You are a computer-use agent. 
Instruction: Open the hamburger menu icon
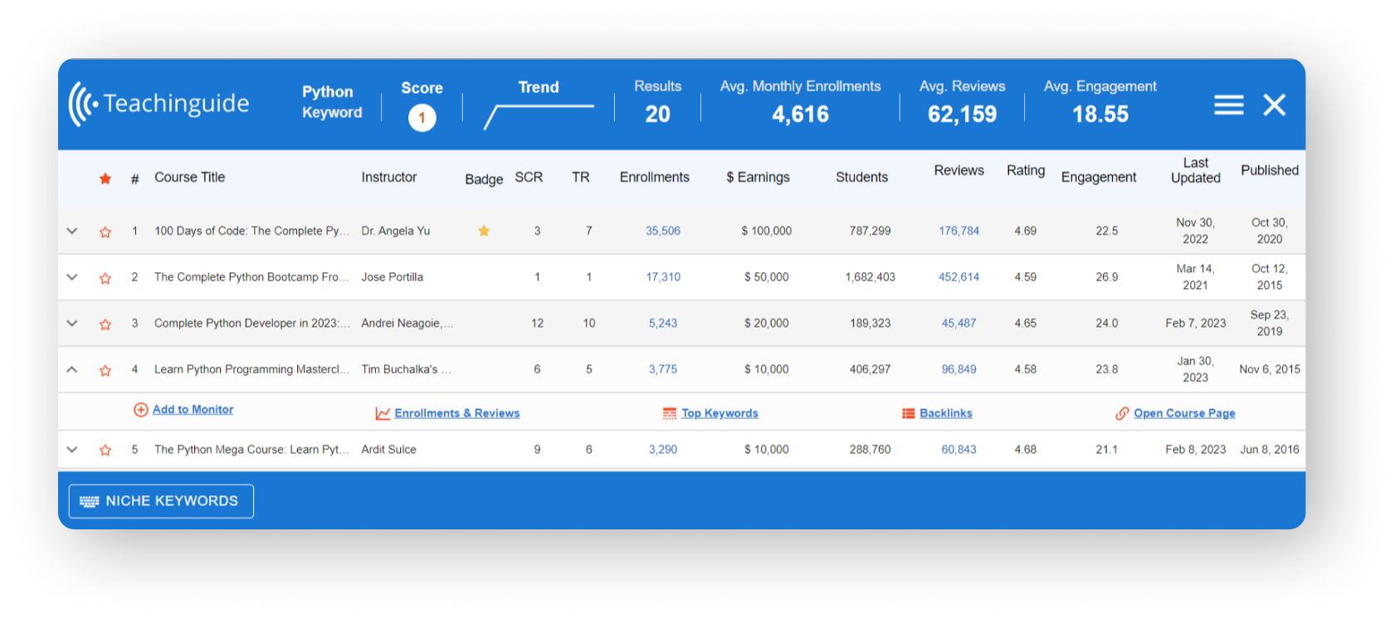[x=1228, y=105]
